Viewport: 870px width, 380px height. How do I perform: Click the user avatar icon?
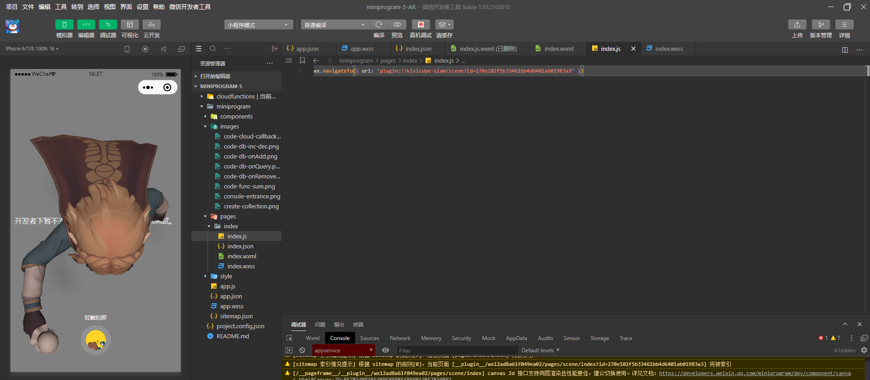[x=12, y=26]
